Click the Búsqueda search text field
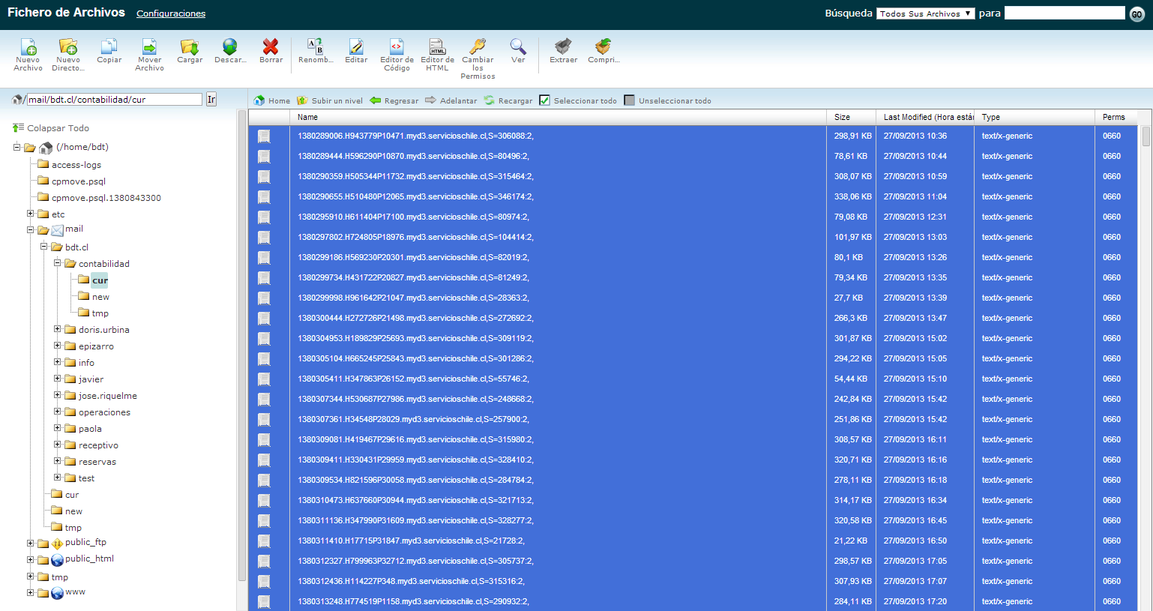Viewport: 1153px width, 611px height. tap(1064, 13)
